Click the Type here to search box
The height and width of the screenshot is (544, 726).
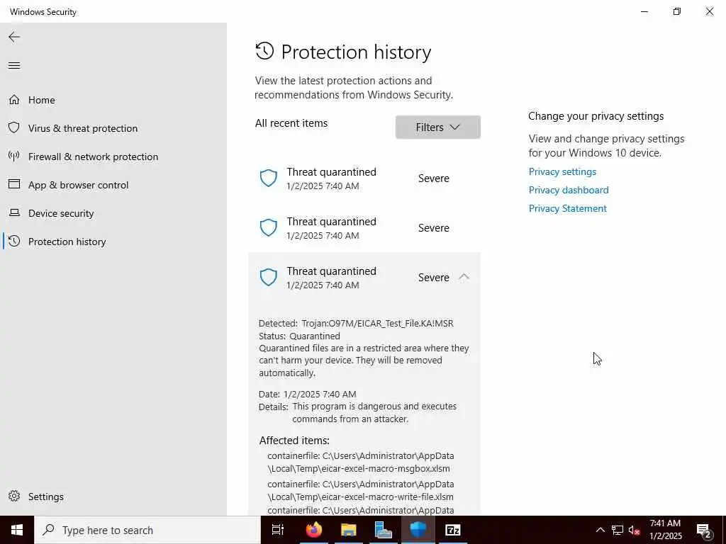(x=147, y=530)
